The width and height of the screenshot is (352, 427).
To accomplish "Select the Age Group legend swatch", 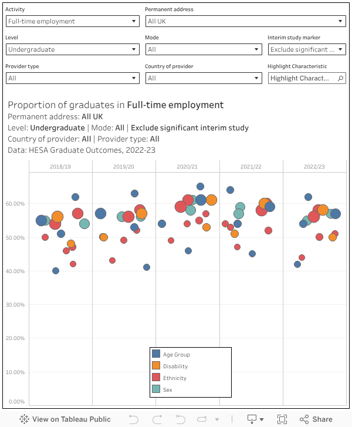I will (156, 354).
